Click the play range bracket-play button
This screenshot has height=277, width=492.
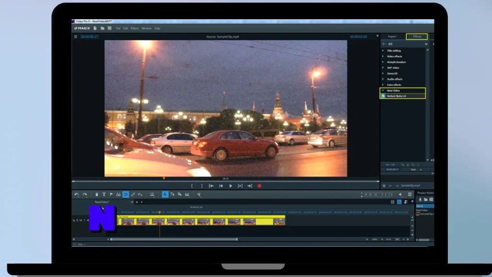point(240,186)
